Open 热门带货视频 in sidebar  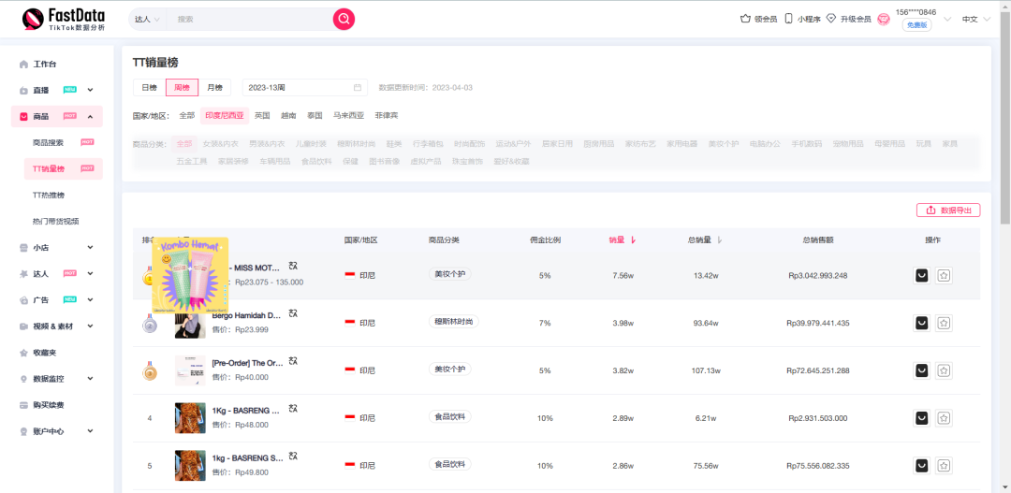[55, 222]
